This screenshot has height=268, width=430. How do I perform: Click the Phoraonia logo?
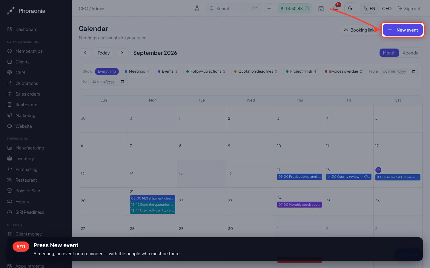[26, 11]
